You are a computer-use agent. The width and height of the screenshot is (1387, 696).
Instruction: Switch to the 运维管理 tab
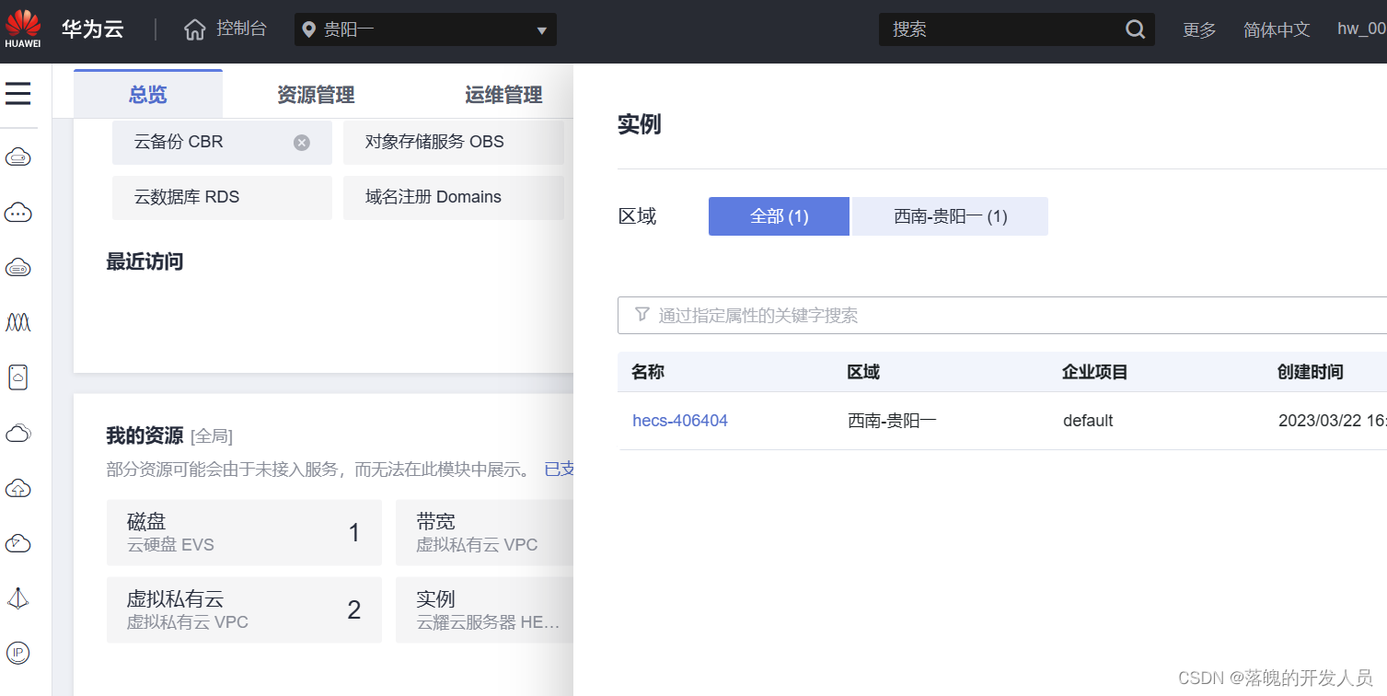click(503, 94)
